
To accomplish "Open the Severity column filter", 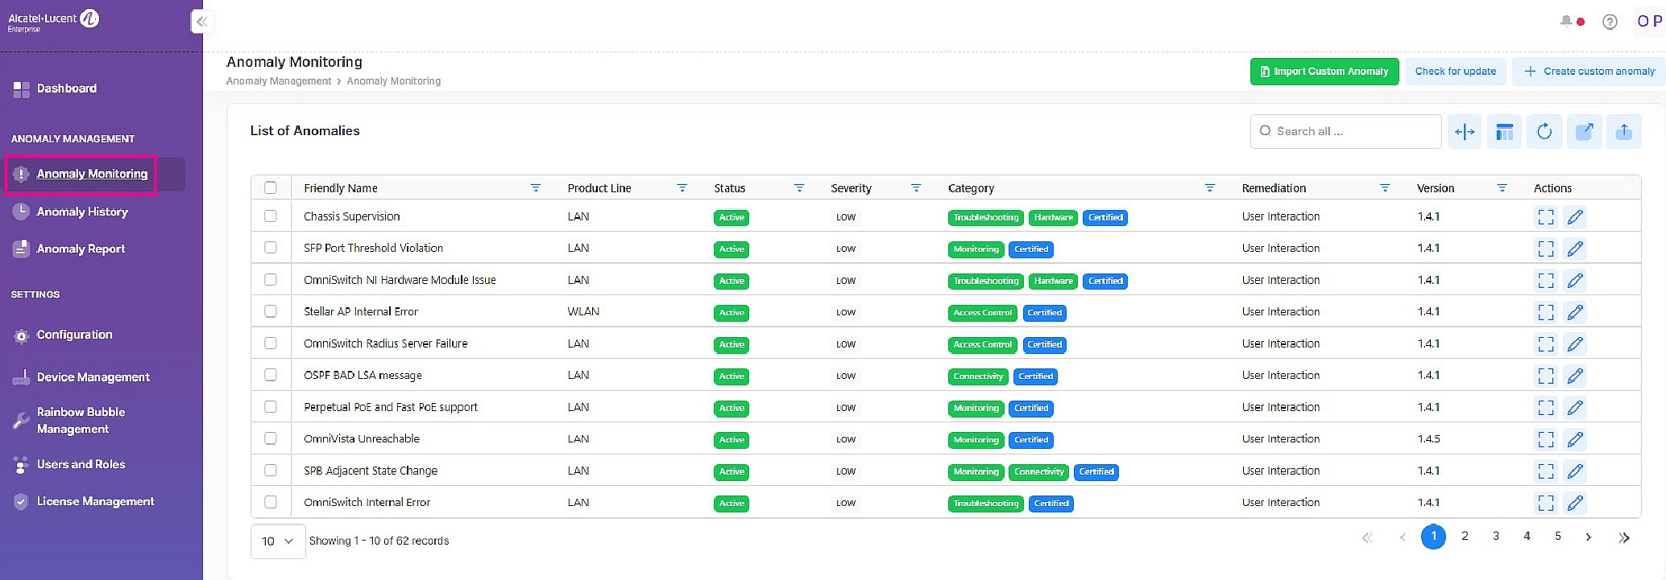I will coord(915,187).
